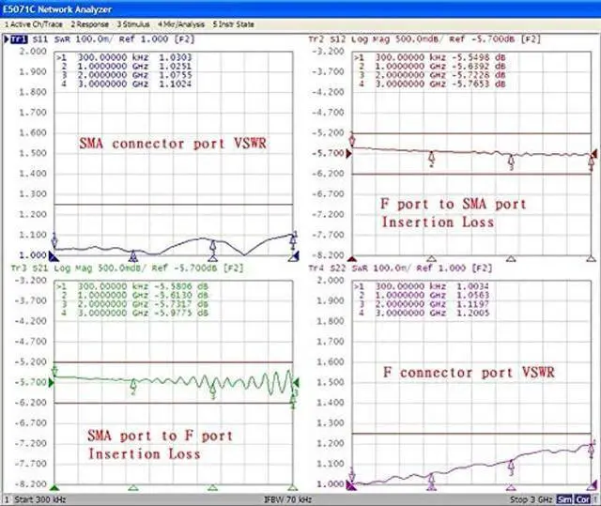The height and width of the screenshot is (506, 601).
Task: Activate trace Tr3 S21 Log Mag title
Action: pos(127,268)
